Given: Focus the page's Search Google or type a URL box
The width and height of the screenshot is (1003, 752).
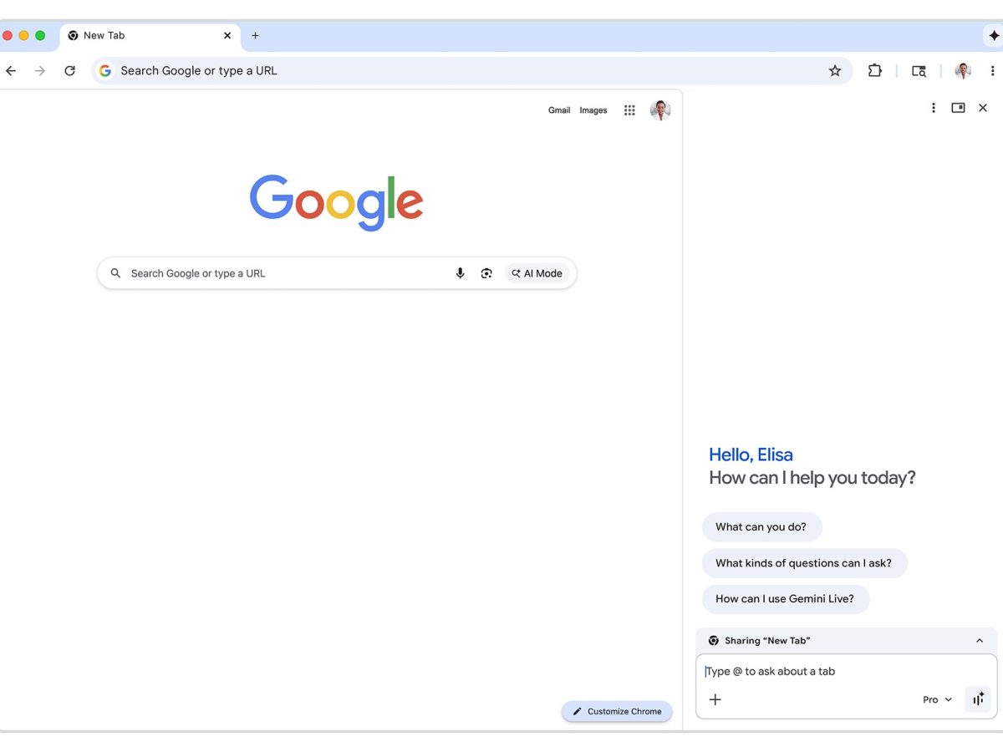Looking at the screenshot, I should pos(337,273).
